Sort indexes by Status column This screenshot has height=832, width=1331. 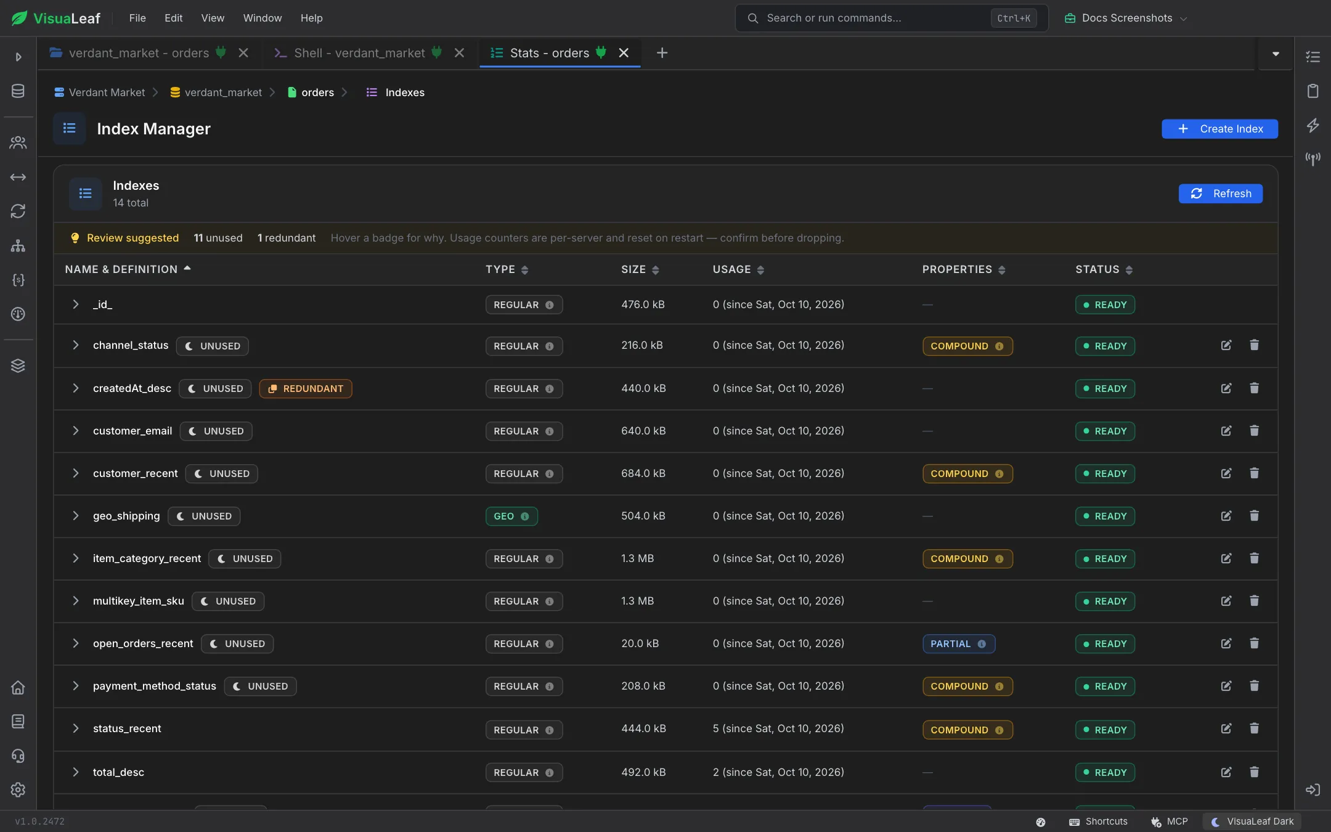tap(1104, 269)
